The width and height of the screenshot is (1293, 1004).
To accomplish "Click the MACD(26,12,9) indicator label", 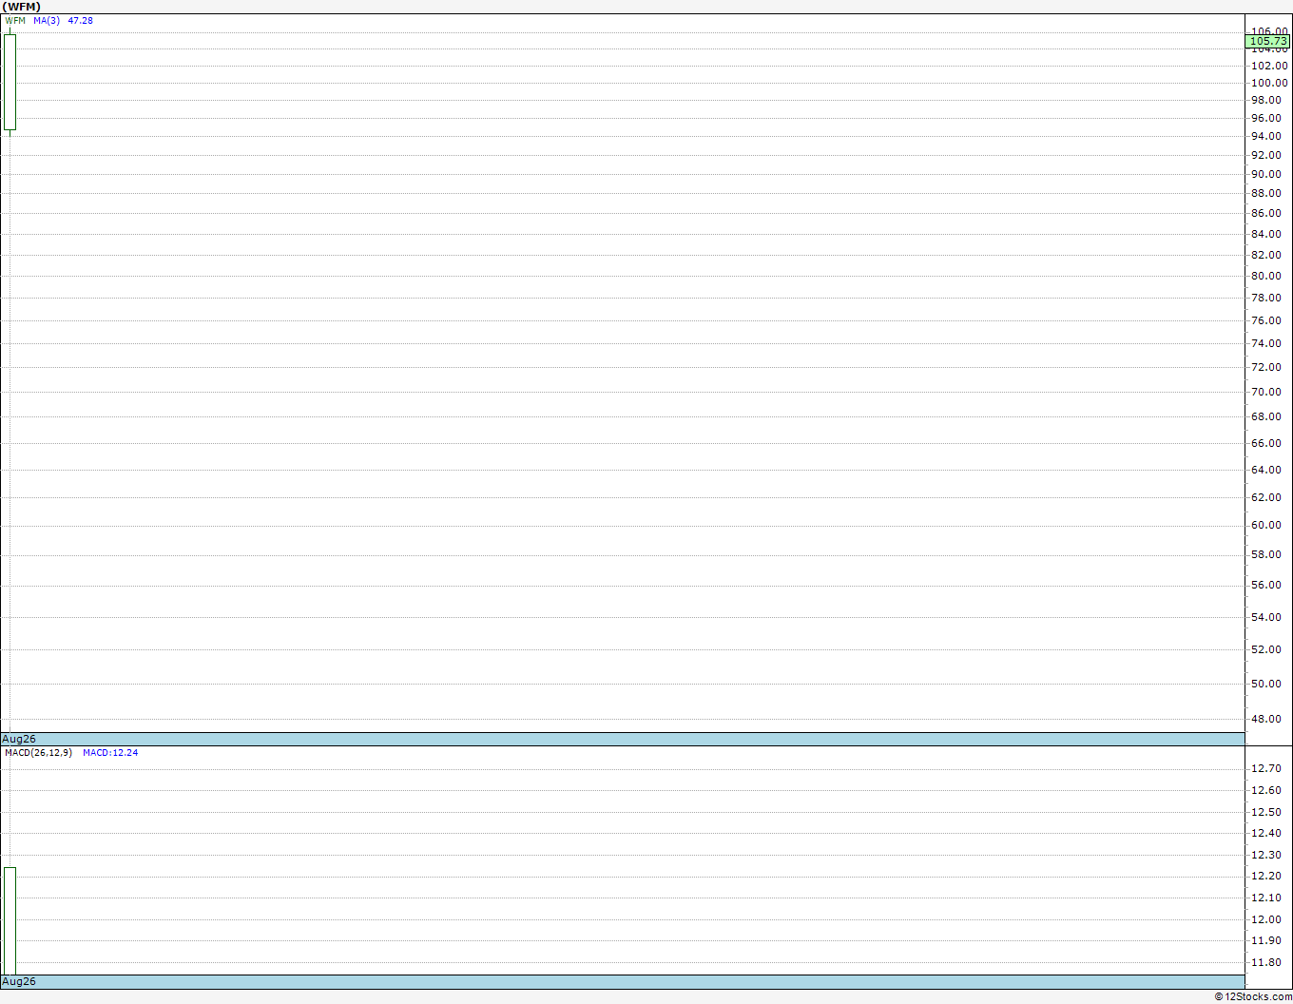I will [38, 752].
